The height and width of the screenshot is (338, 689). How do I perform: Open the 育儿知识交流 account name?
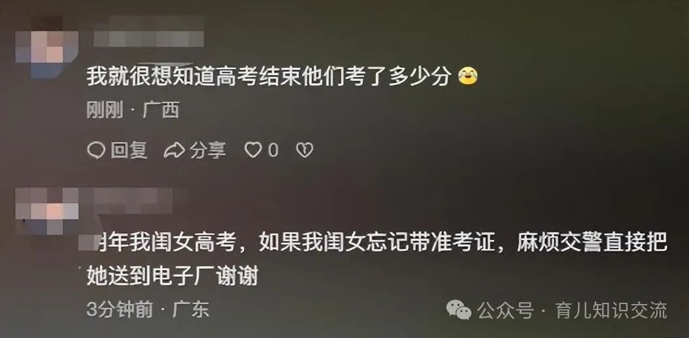click(611, 311)
